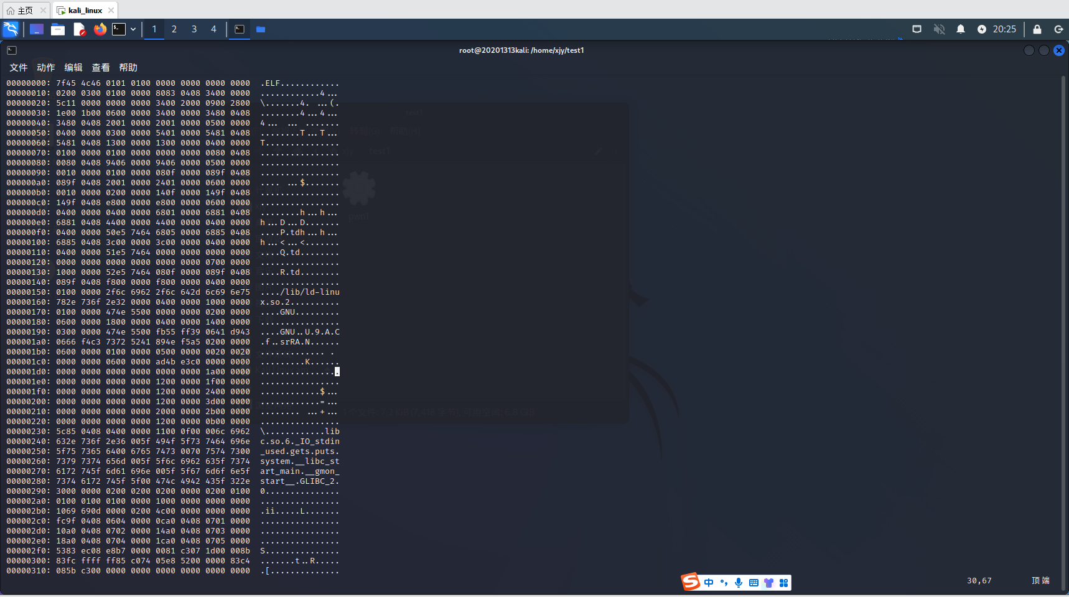
Task: Launch Firefox from the panel
Action: tap(100, 29)
